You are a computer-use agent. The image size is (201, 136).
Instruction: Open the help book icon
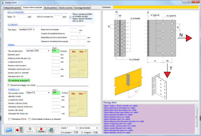(x=51, y=130)
